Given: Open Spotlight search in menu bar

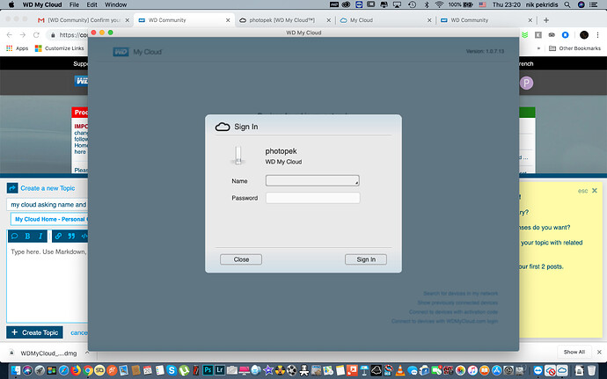Looking at the screenshot, I should (x=567, y=4).
